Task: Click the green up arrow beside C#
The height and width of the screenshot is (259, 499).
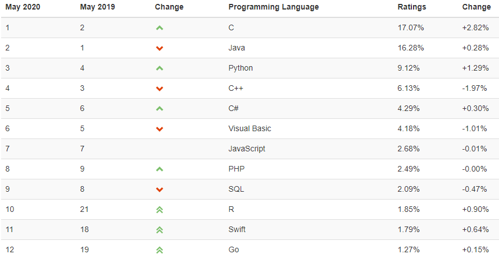Action: coord(159,109)
